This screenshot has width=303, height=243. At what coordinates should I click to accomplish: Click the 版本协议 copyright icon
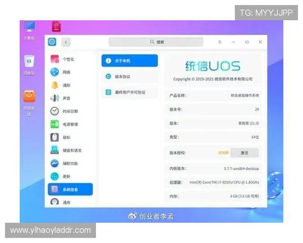tap(109, 76)
